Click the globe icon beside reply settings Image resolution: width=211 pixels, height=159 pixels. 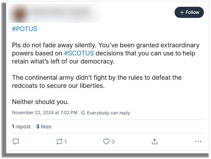(83, 113)
